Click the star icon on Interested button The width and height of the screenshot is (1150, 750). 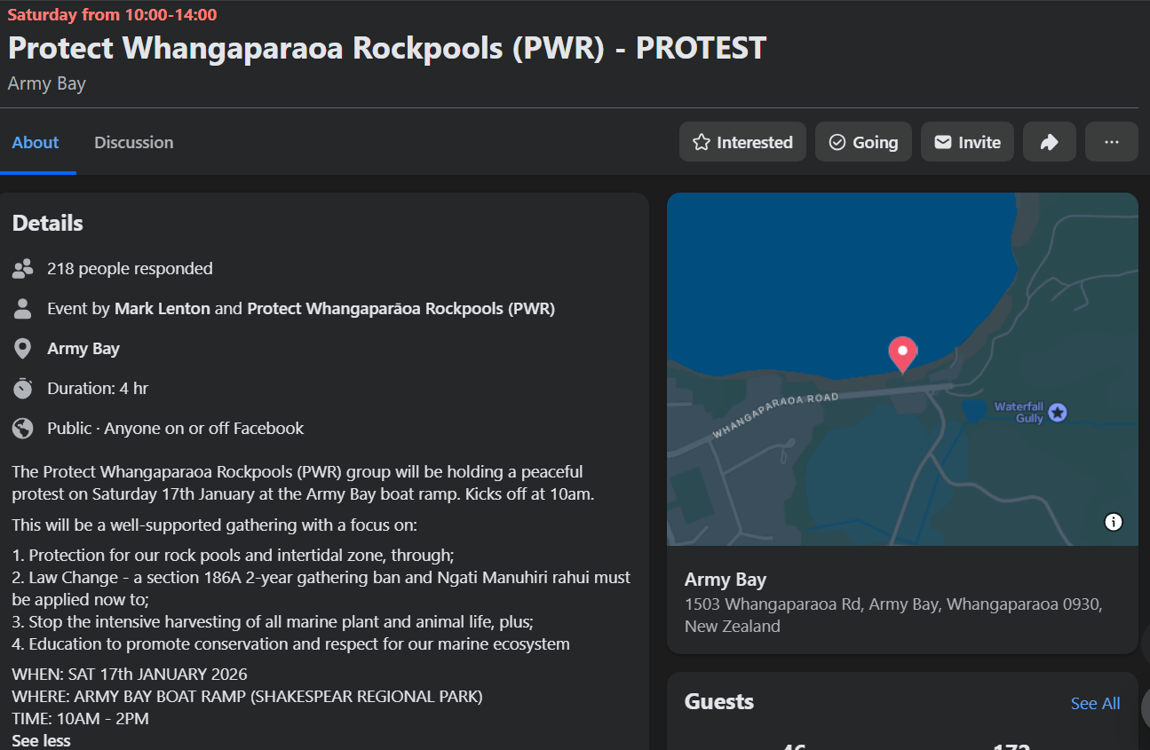[x=702, y=142]
